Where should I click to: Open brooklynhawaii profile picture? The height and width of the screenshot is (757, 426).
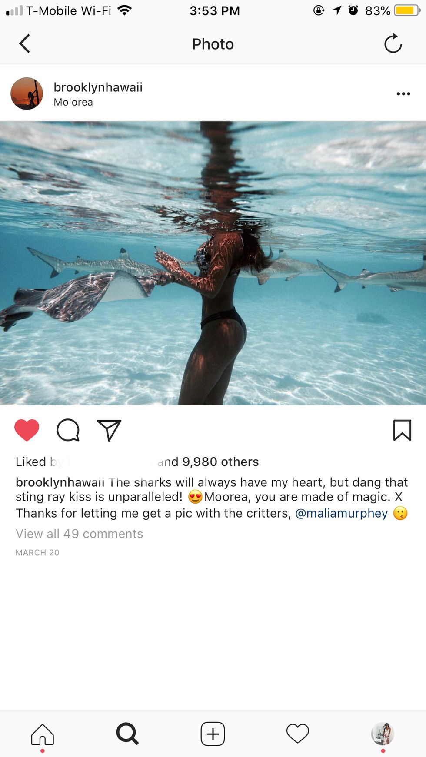tap(27, 94)
